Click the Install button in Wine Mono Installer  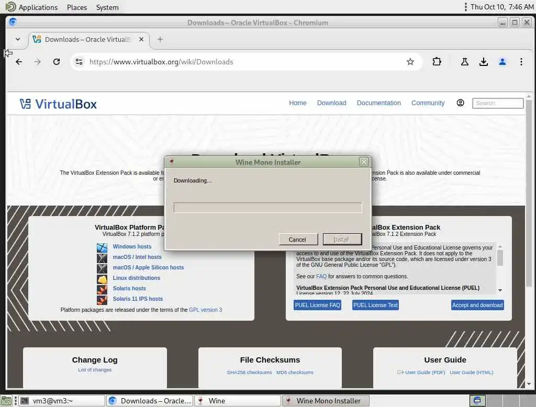click(x=342, y=240)
